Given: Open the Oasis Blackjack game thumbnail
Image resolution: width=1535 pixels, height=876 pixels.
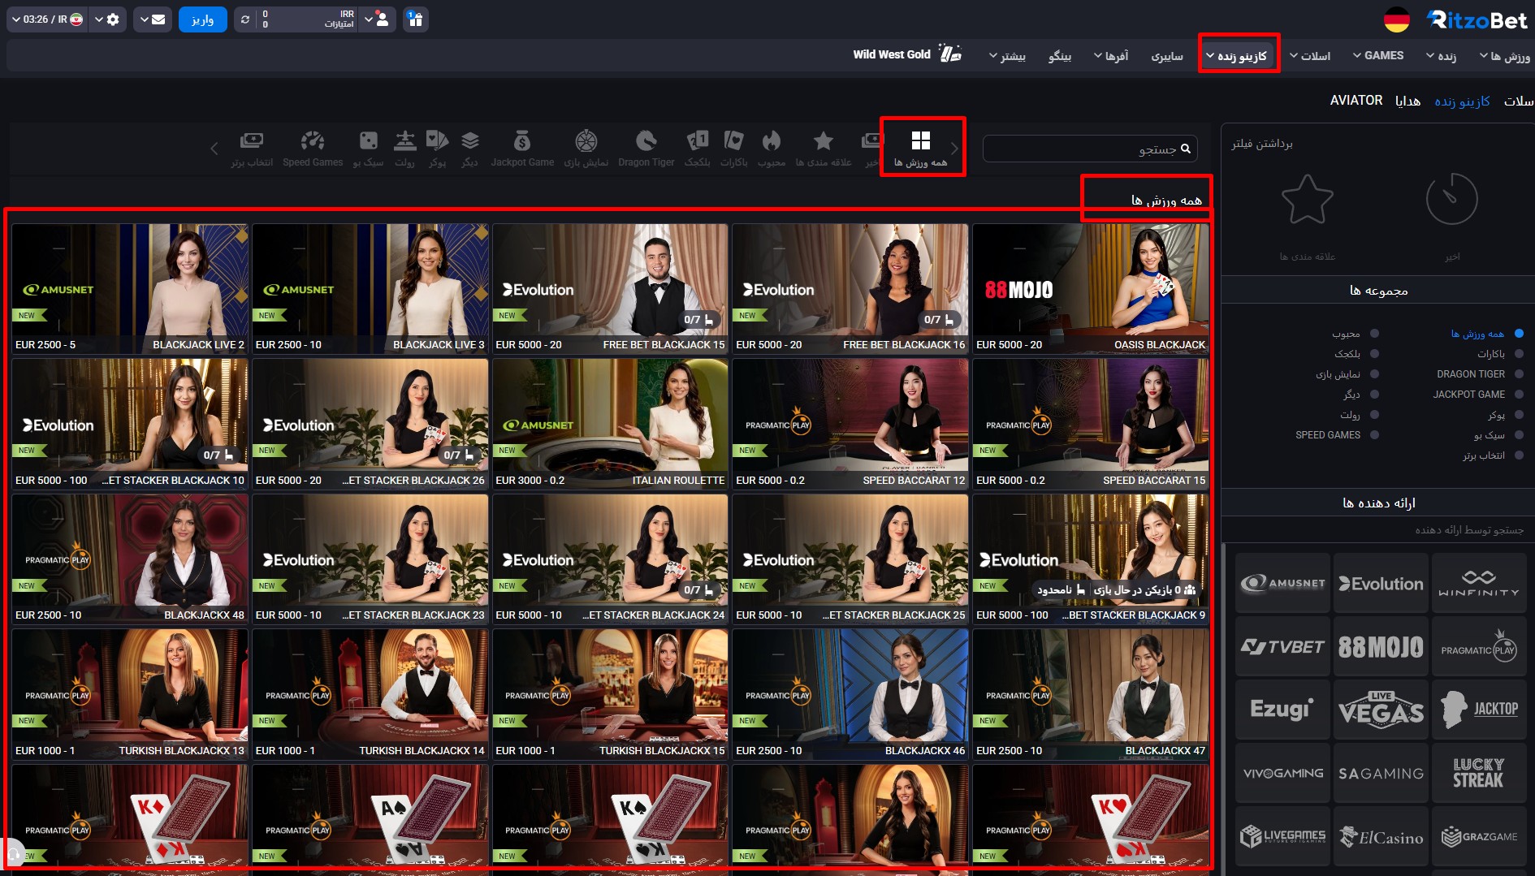Looking at the screenshot, I should (1090, 288).
